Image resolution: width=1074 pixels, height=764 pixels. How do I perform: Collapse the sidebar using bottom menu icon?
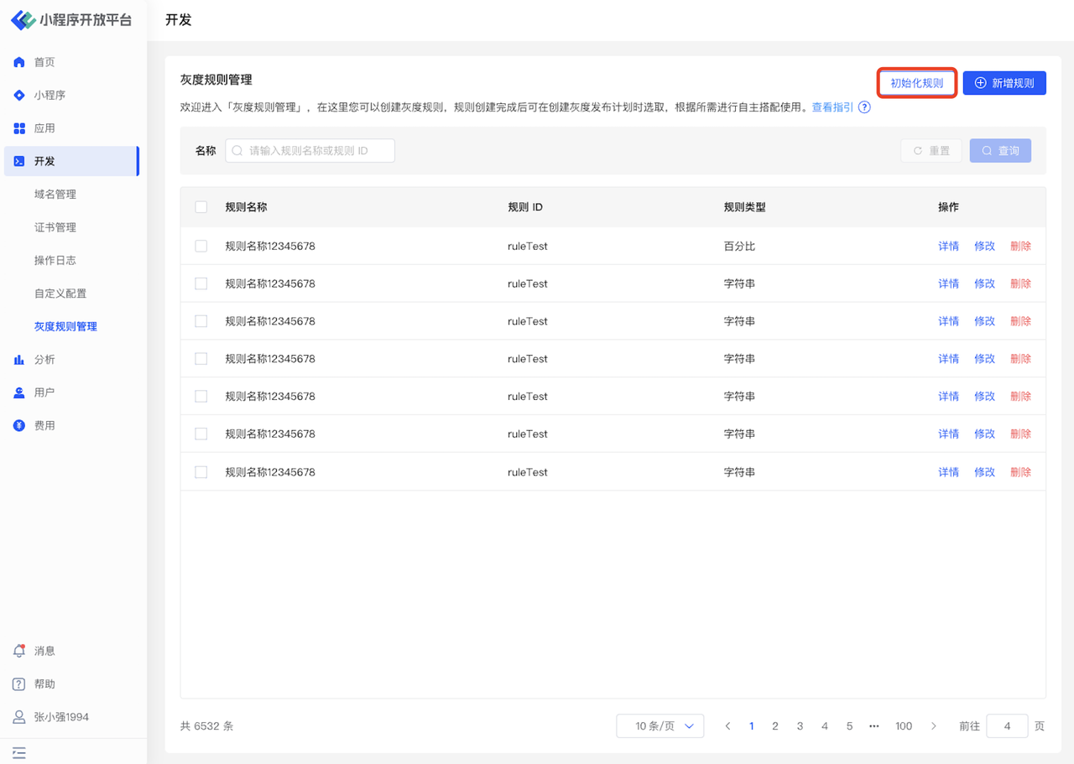[19, 753]
